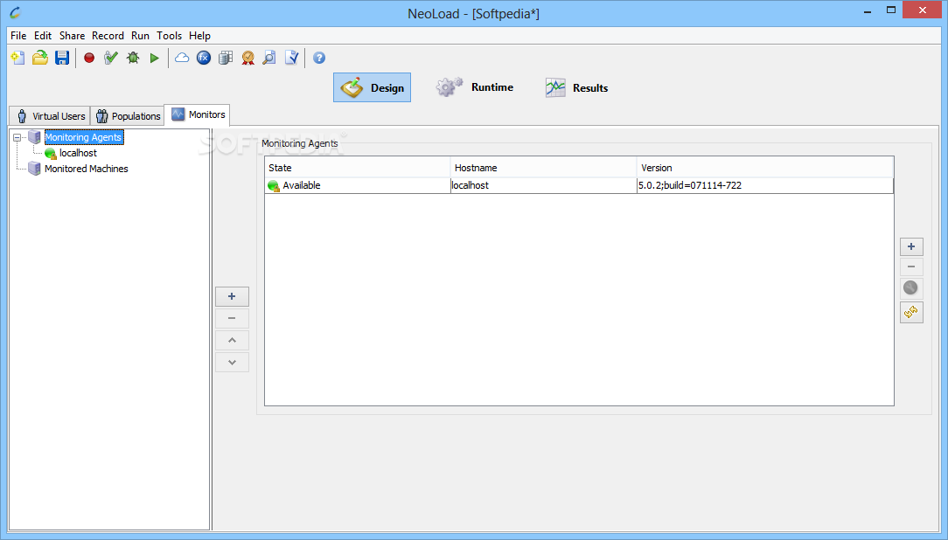The width and height of the screenshot is (948, 540).
Task: Select the localhost hostname cell
Action: coord(544,185)
